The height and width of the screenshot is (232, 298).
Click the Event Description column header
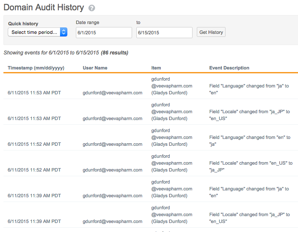229,68
